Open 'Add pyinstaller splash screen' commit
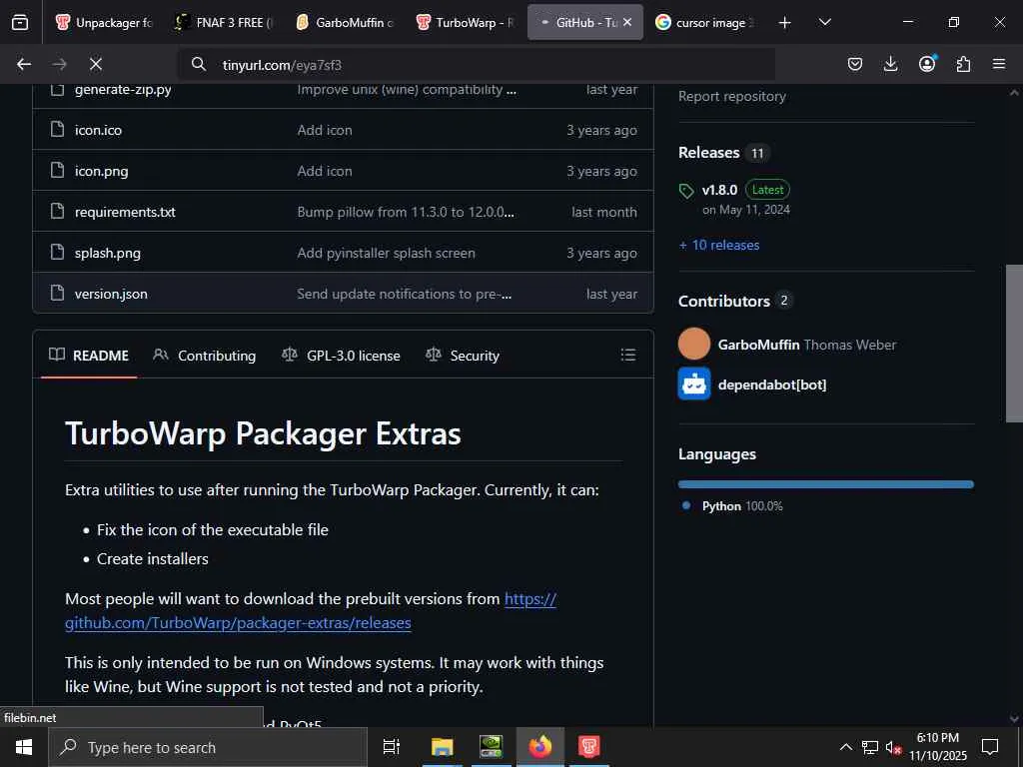 click(386, 253)
